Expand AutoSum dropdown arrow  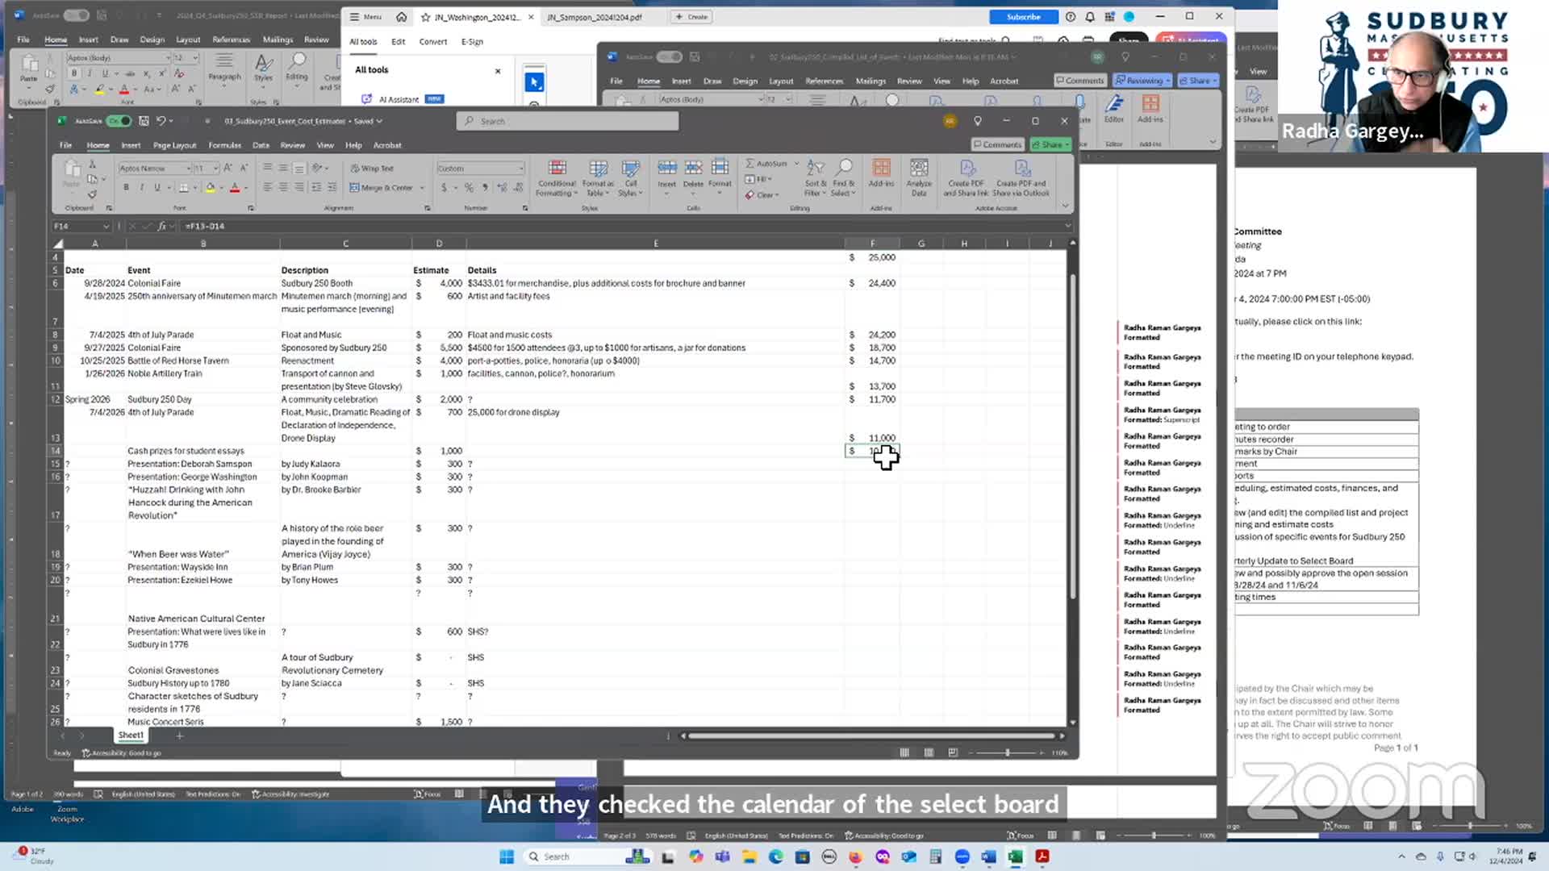pyautogui.click(x=796, y=164)
